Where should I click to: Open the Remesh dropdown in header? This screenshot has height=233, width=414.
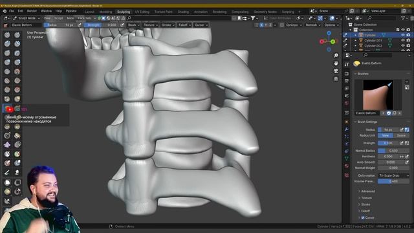pos(313,25)
